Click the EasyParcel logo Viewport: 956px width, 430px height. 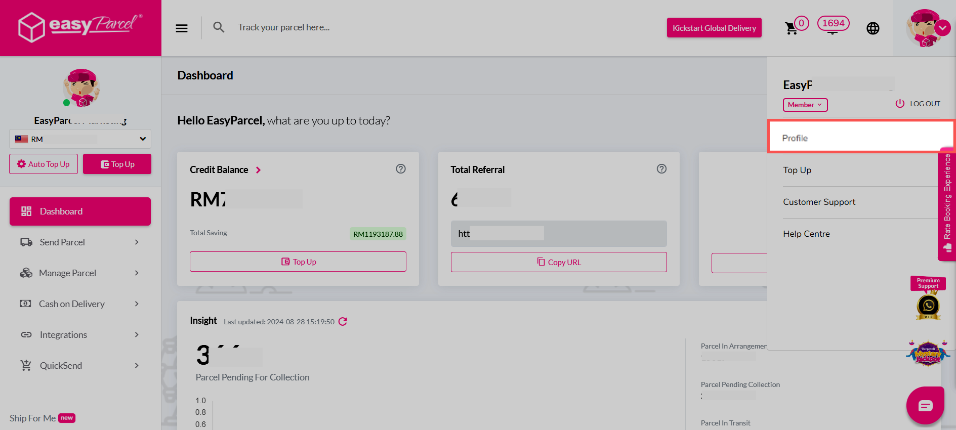tap(80, 27)
